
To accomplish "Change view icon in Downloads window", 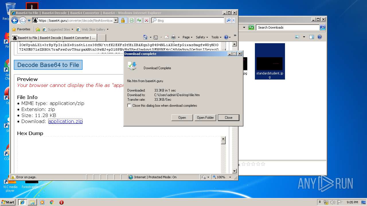I will 297,37.
